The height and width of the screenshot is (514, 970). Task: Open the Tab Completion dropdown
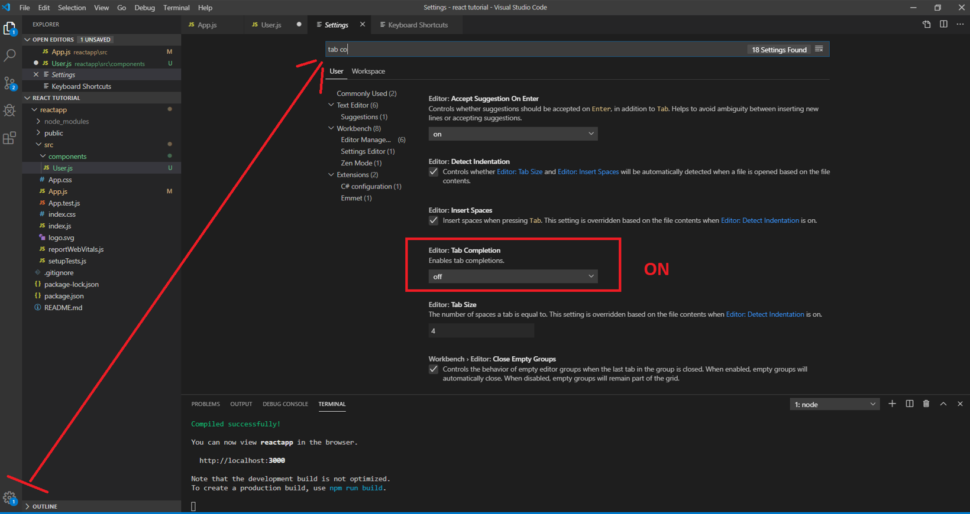click(x=513, y=276)
